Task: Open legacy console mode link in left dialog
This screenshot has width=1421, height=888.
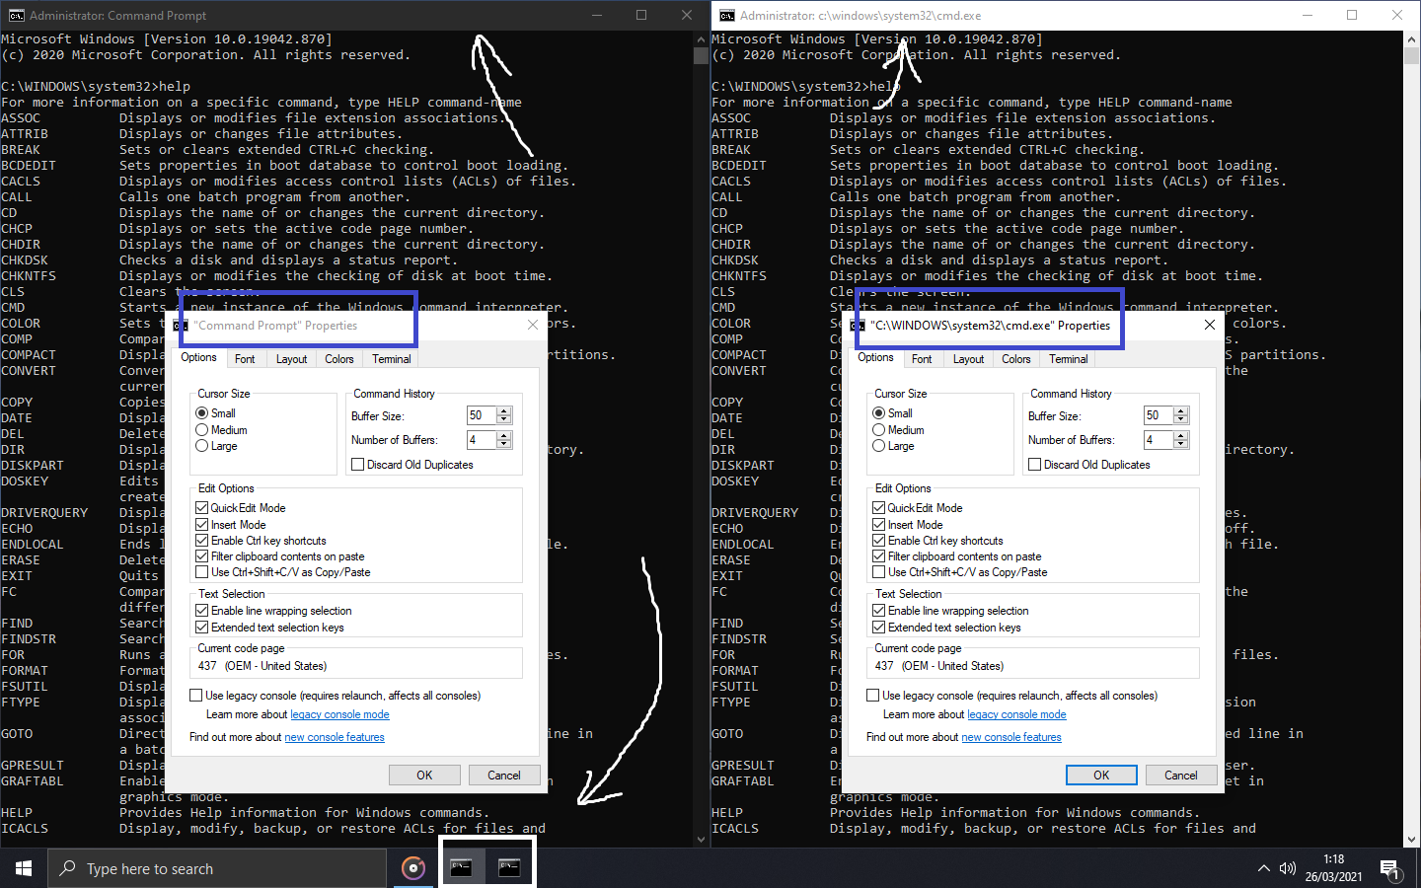Action: [339, 714]
